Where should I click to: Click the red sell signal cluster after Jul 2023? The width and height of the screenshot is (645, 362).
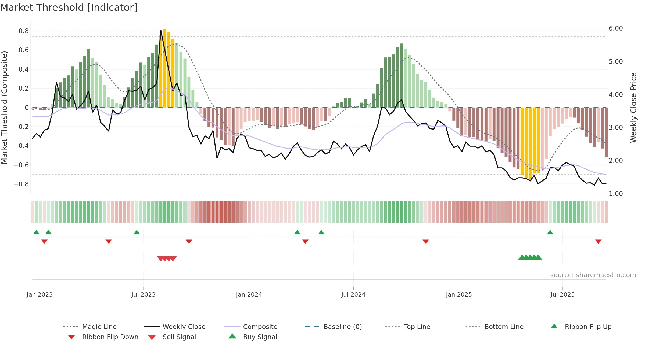(x=167, y=258)
